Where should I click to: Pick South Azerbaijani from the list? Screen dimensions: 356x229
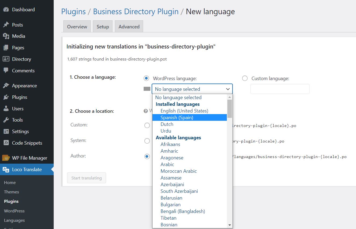point(190,191)
